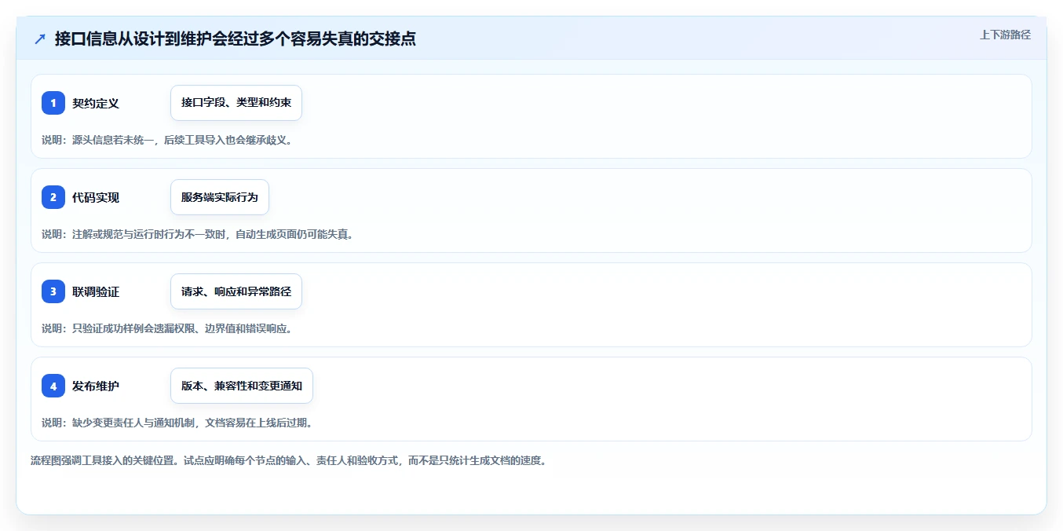
Task: Select step number 2 badge
Action: (53, 197)
